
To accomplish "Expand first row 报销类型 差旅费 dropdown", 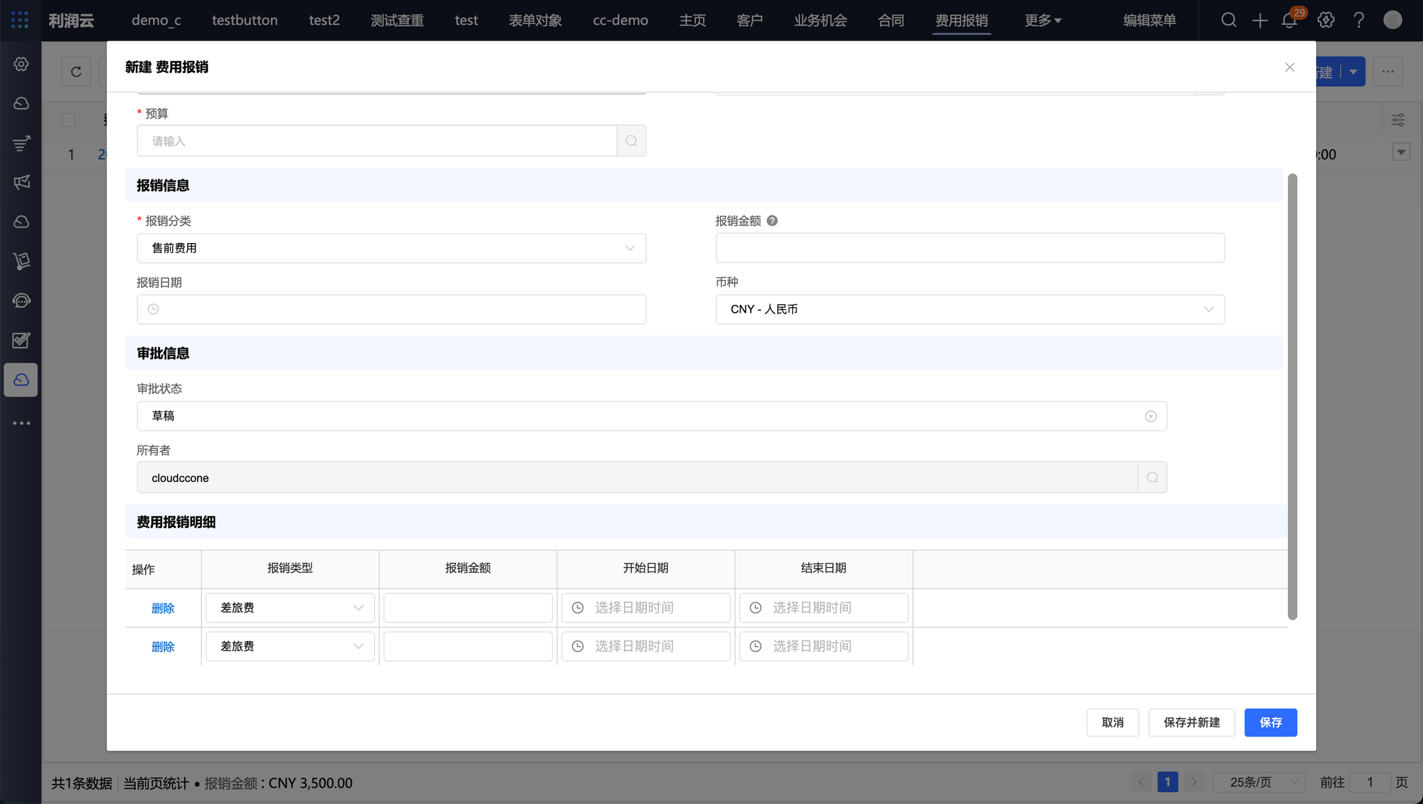I will coord(290,608).
